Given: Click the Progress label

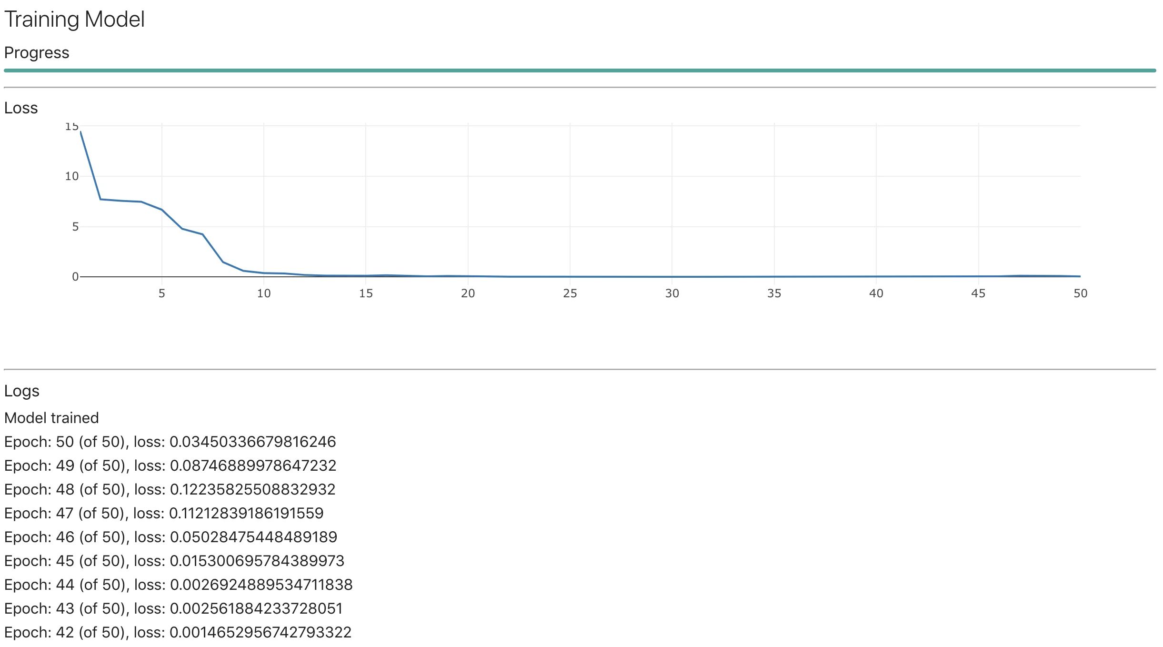Looking at the screenshot, I should [37, 52].
